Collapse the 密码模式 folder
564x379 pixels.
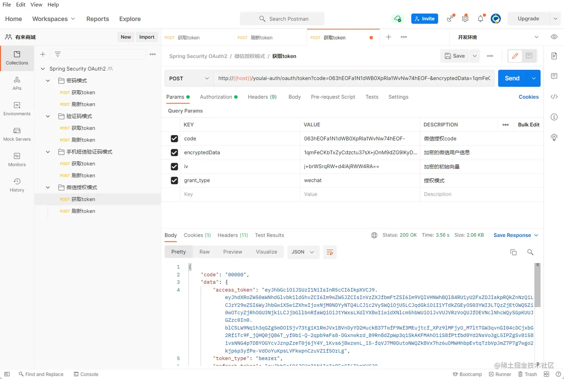pos(48,80)
